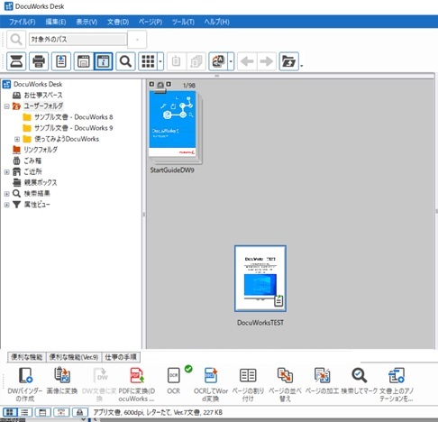Click the OCR icon

pos(173,375)
